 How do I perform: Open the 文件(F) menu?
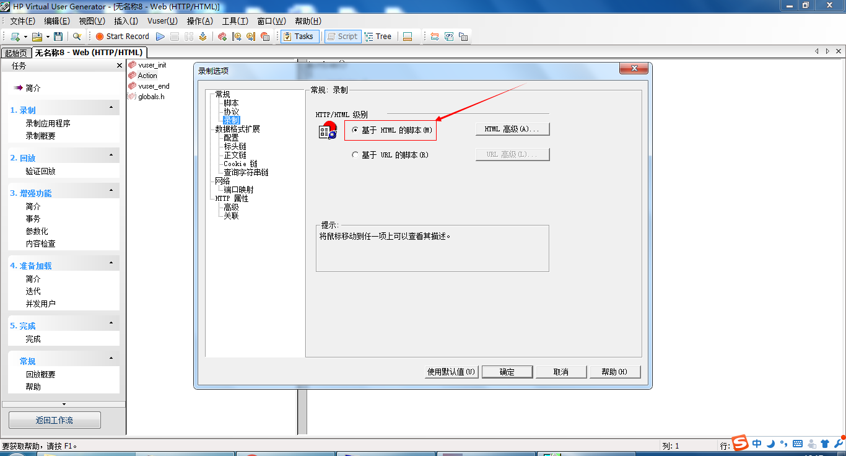pos(22,21)
